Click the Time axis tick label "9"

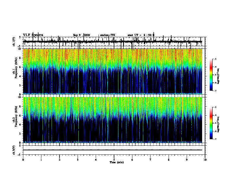pos(187,160)
